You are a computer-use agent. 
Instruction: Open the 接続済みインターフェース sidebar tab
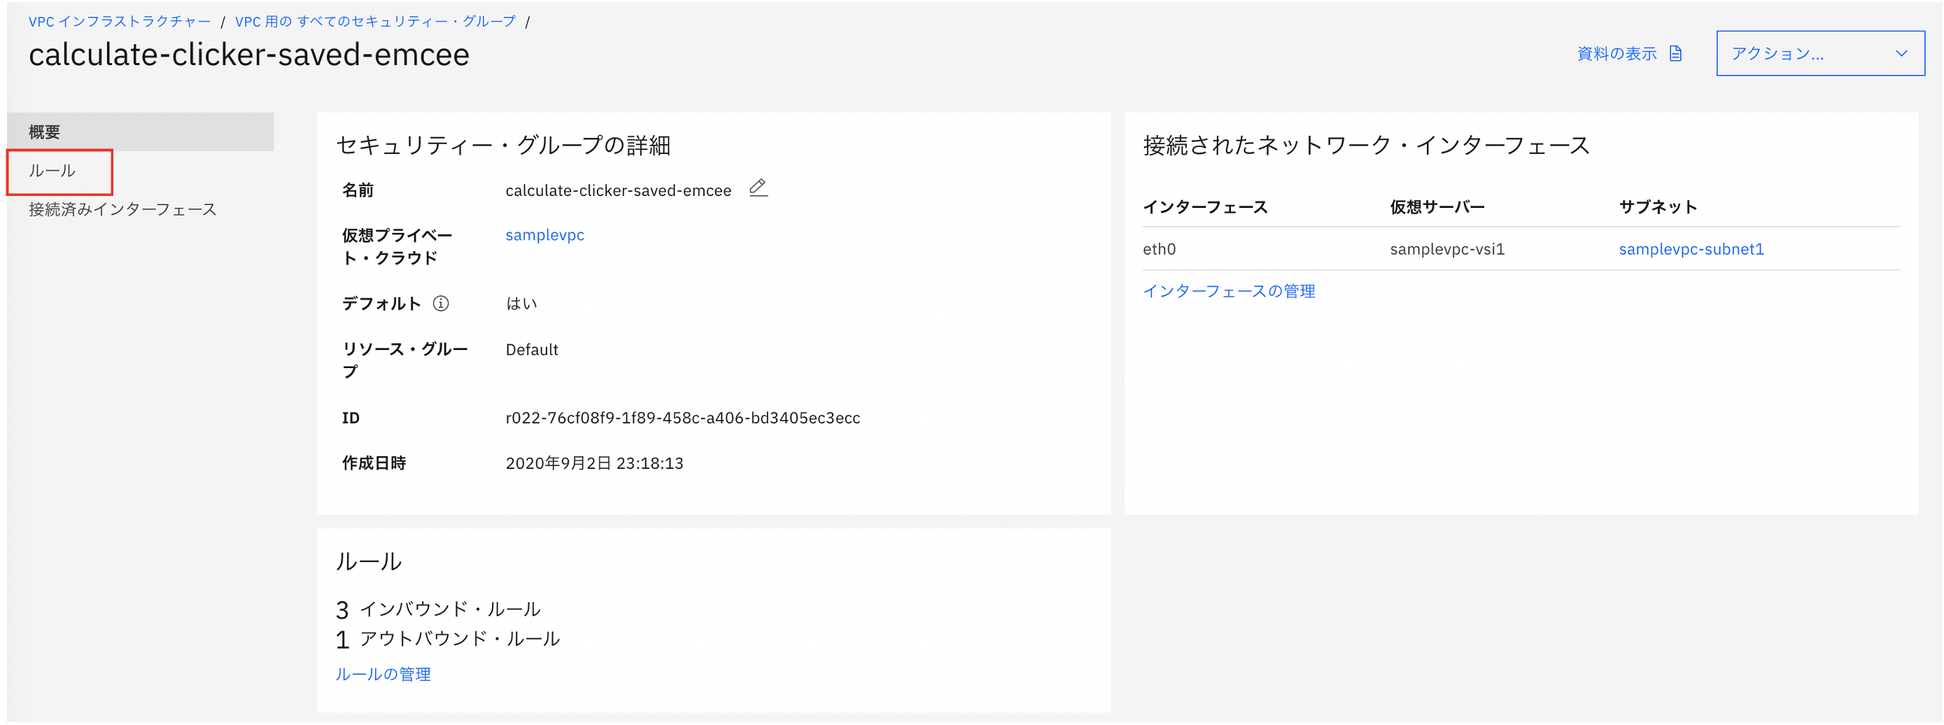[x=123, y=210]
